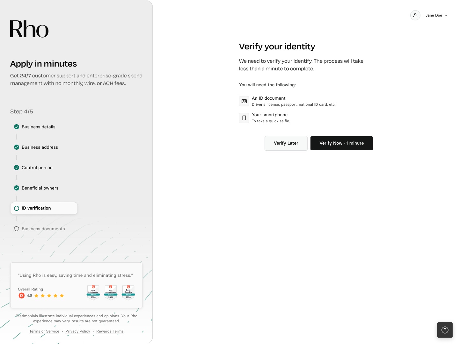This screenshot has width=459, height=344.
Task: Click the Rho logo
Action: coord(29,29)
